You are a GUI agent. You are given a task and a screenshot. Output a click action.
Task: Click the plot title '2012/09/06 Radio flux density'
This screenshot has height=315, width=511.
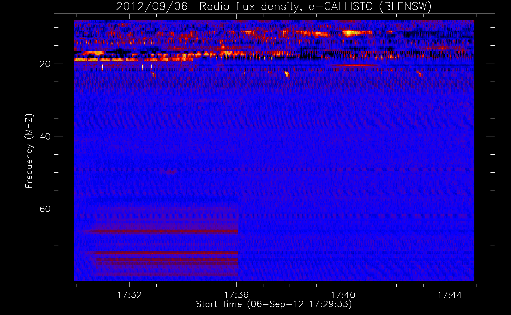[x=207, y=7]
